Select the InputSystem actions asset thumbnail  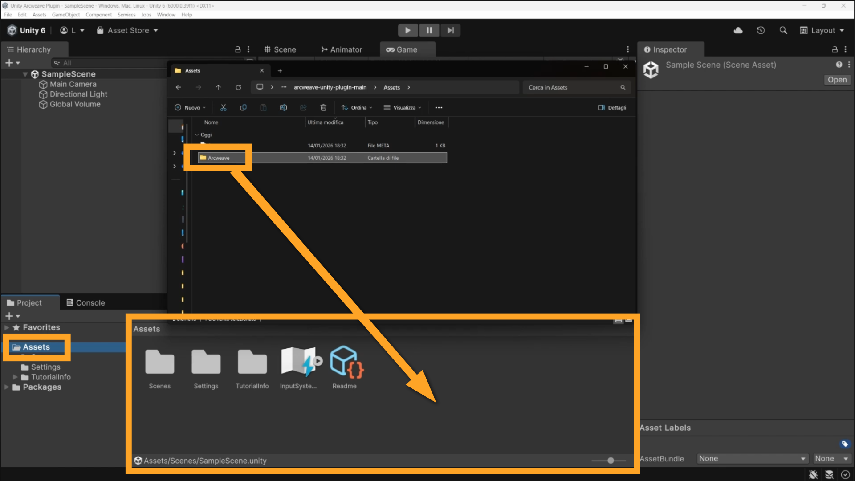click(299, 362)
